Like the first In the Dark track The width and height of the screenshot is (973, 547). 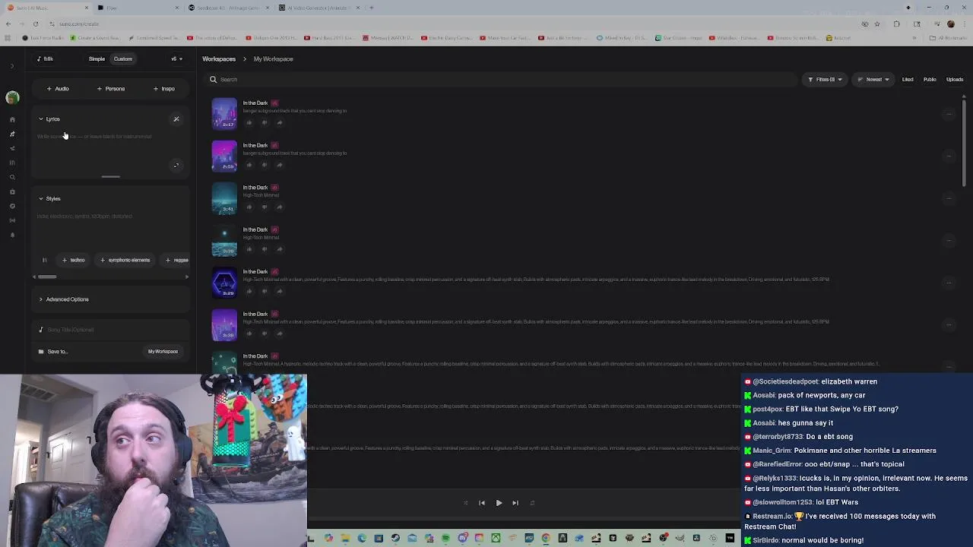pos(249,122)
